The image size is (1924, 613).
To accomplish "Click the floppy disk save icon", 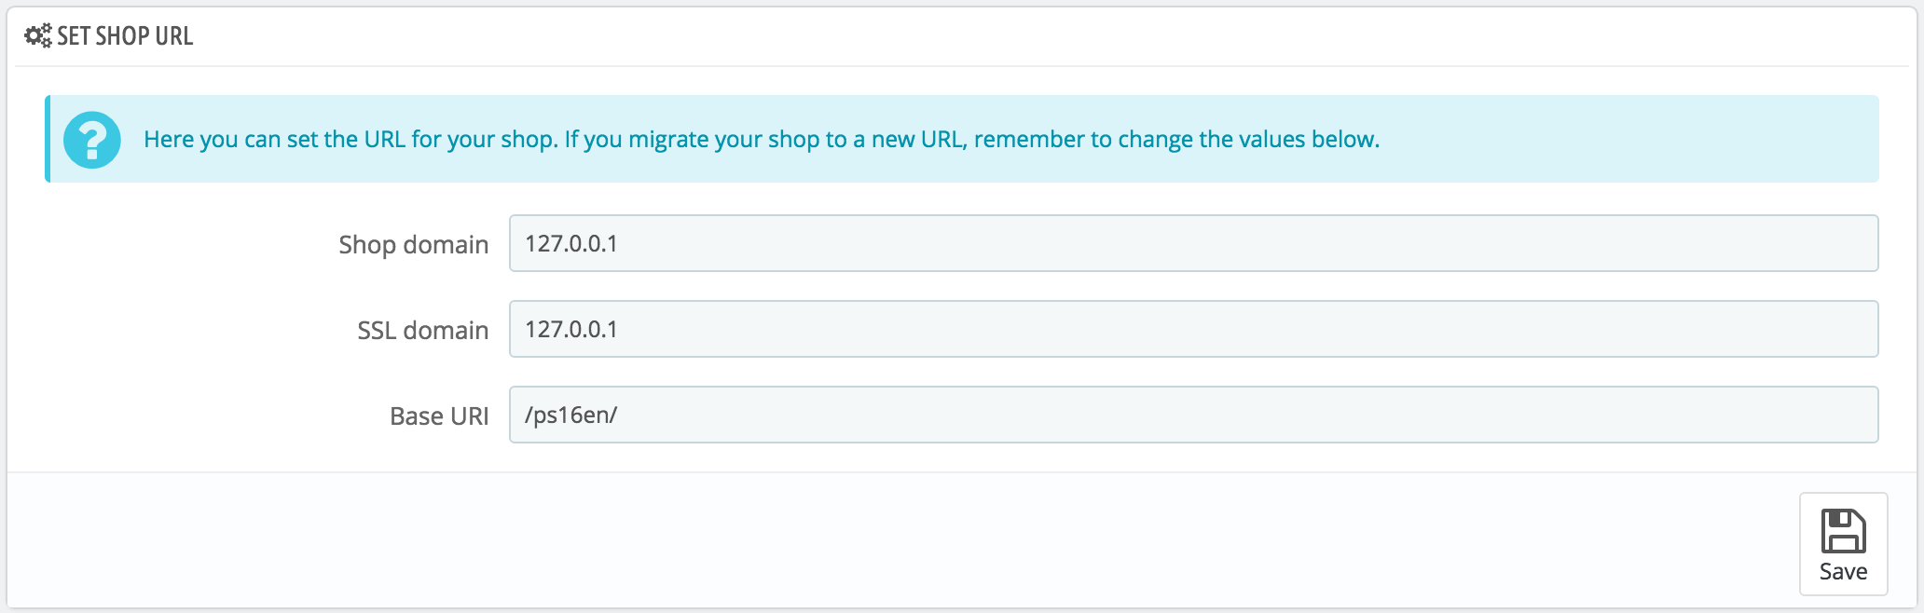I will point(1843,531).
